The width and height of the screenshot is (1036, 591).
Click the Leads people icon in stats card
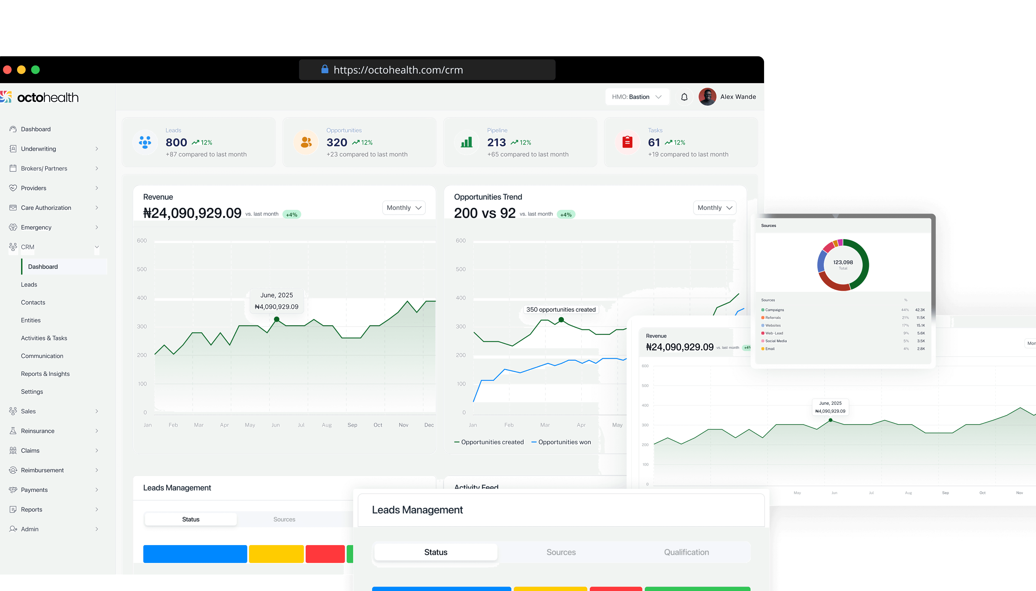[145, 142]
